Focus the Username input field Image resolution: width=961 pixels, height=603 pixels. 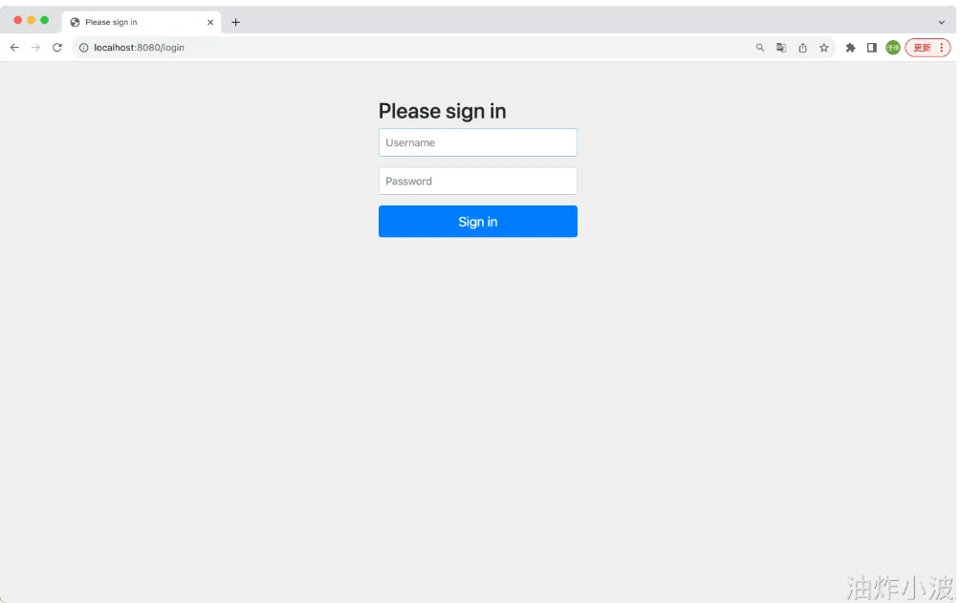[478, 142]
